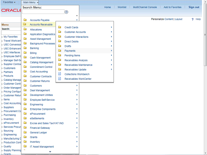The image size is (207, 155).
Task: Click the Collections Workbench document icon
Action: click(x=60, y=74)
